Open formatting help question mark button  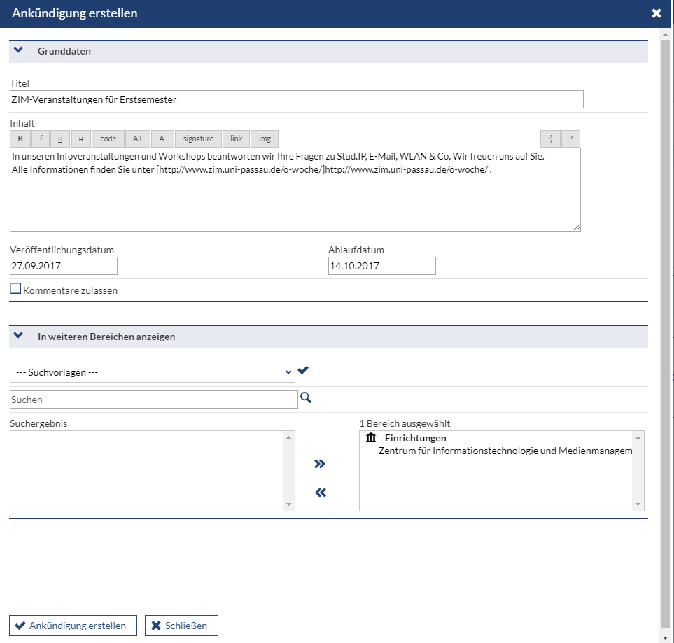point(570,139)
